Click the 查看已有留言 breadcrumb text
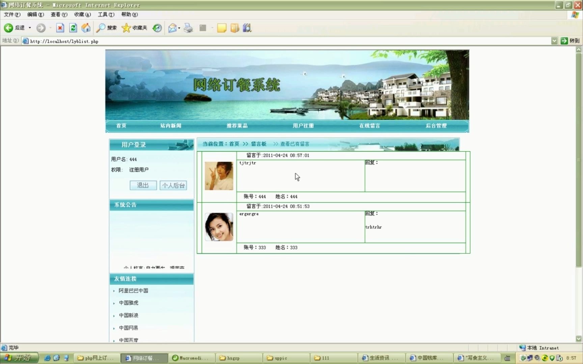 pyautogui.click(x=295, y=144)
